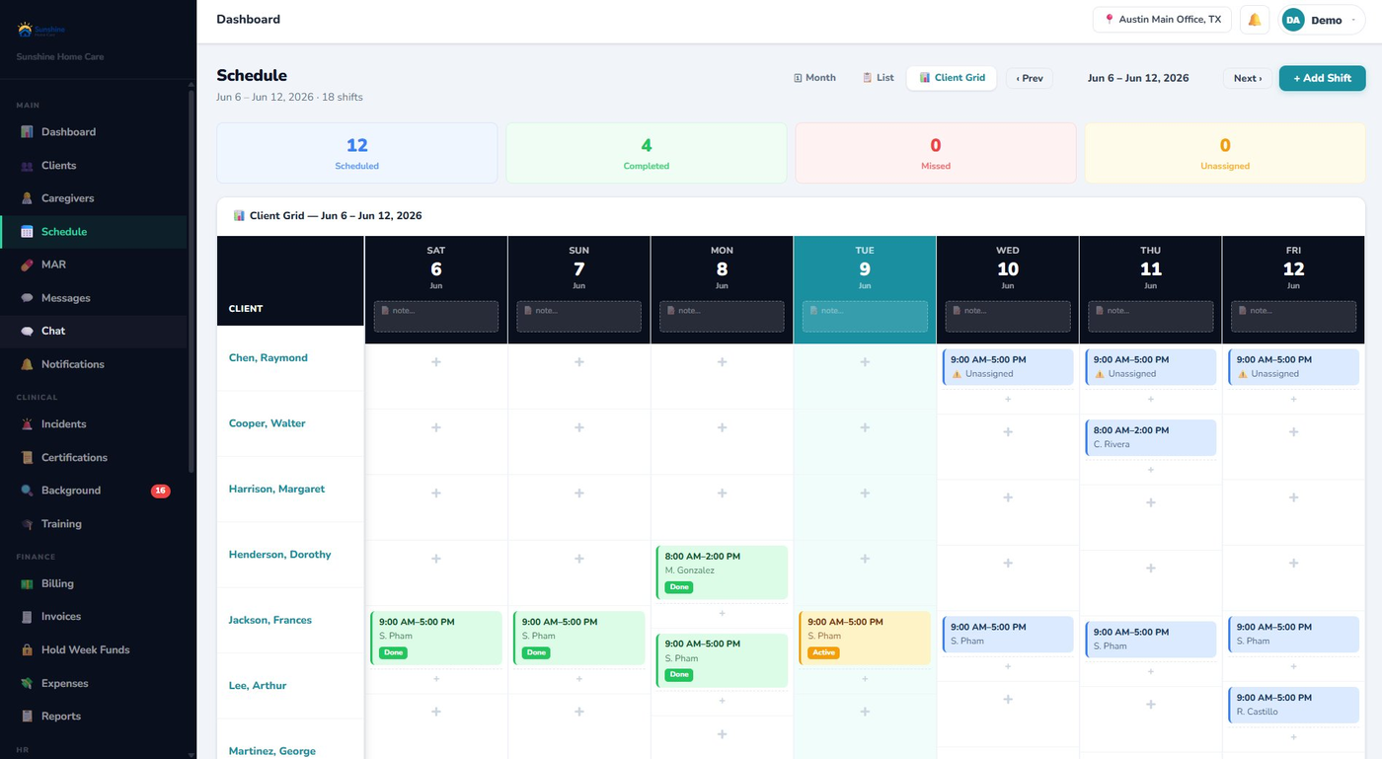Add shift for Henderson, Dorothy on SUN 7
This screenshot has height=759, width=1382.
pos(579,559)
